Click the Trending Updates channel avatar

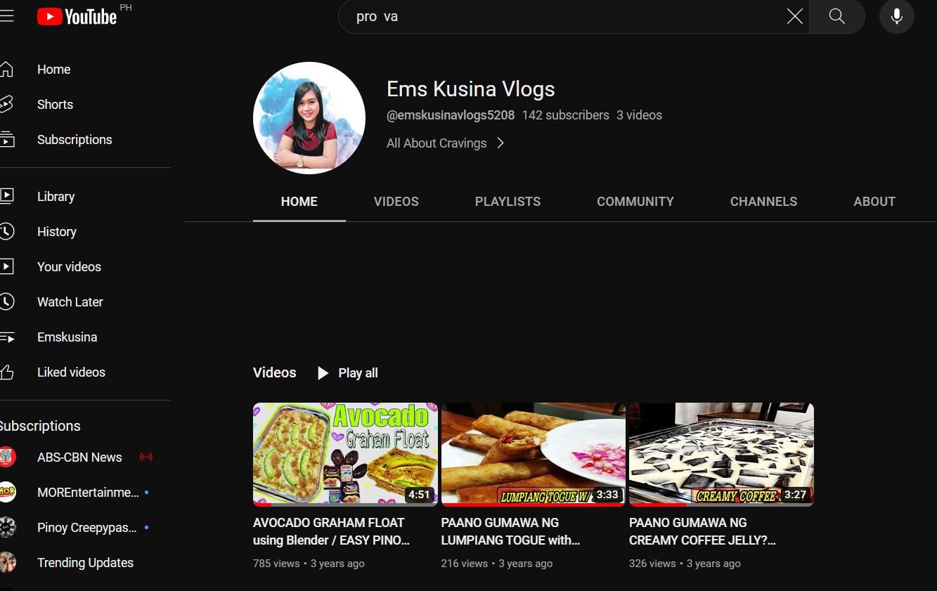(7, 563)
